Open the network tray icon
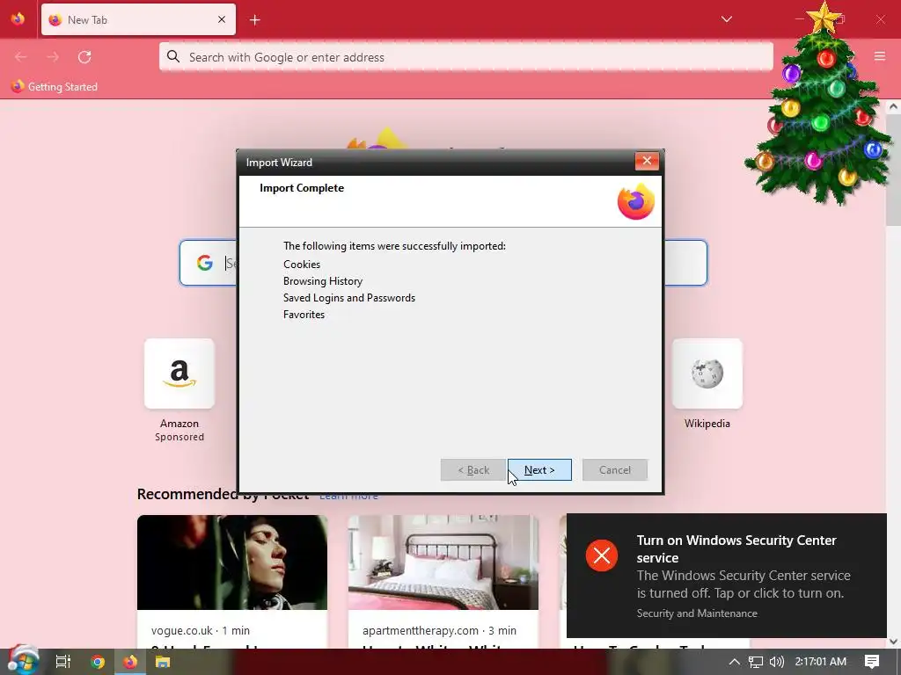 click(756, 662)
